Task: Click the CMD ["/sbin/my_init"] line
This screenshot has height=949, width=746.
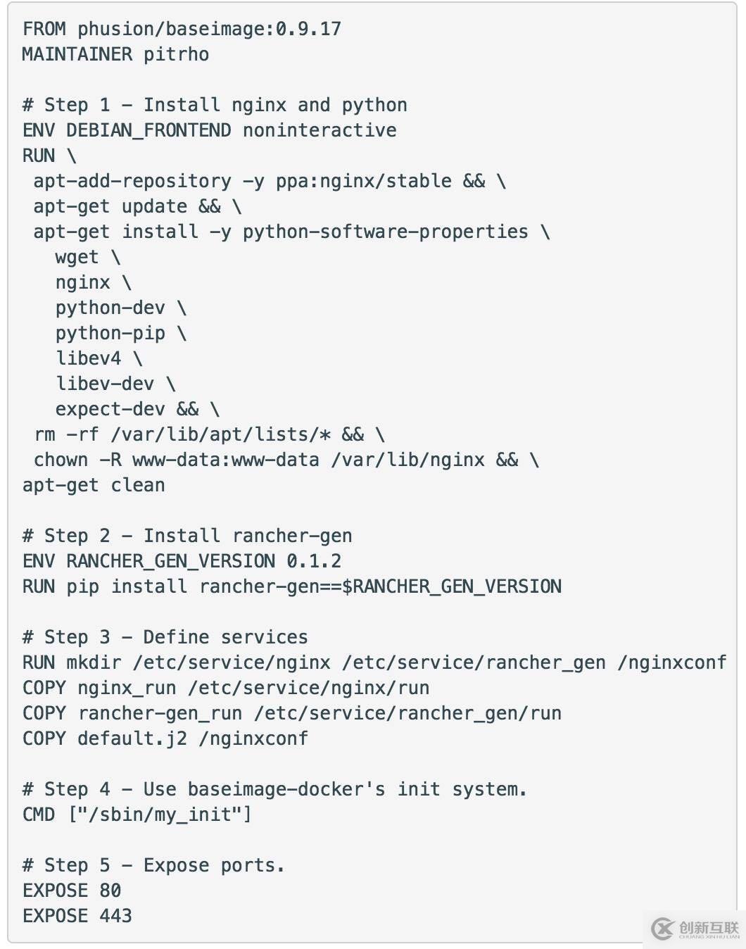Action: point(137,815)
